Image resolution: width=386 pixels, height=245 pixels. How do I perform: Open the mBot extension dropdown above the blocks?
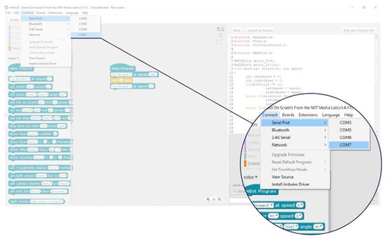click(14, 58)
